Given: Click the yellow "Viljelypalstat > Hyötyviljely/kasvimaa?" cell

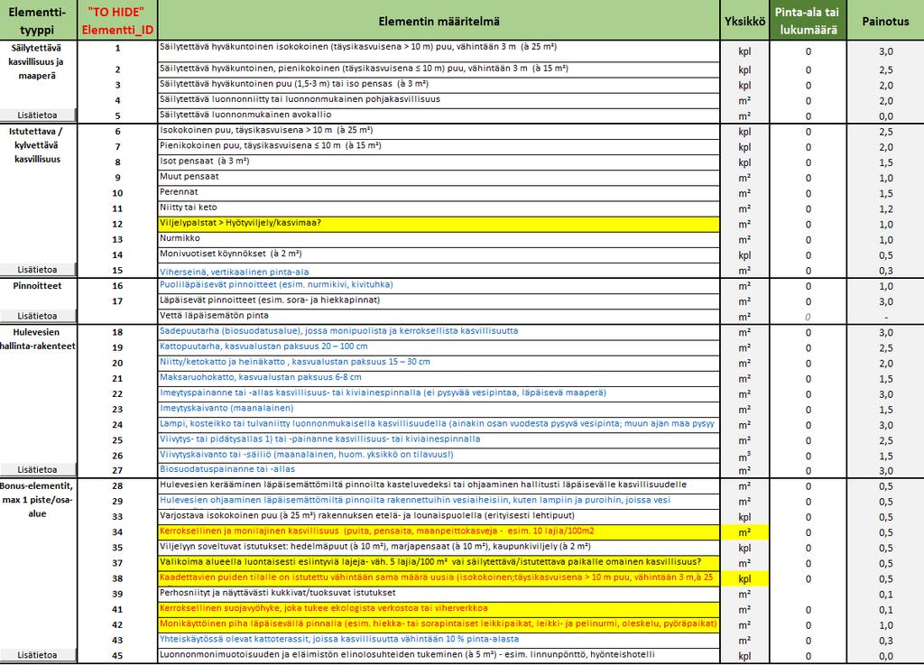Looking at the screenshot, I should pyautogui.click(x=439, y=224).
